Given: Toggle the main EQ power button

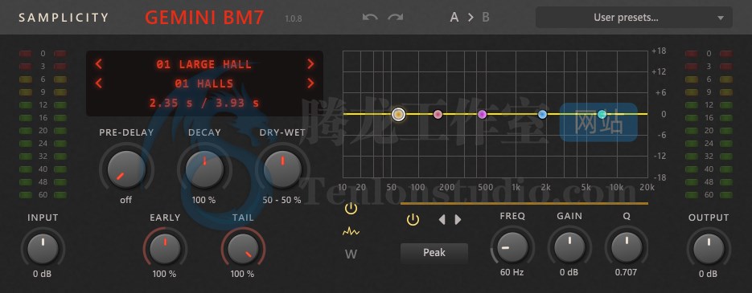Looking at the screenshot, I should coord(351,208).
